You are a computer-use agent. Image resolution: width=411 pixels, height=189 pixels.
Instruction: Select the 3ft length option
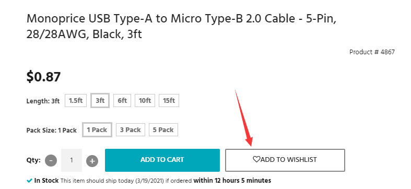[100, 100]
